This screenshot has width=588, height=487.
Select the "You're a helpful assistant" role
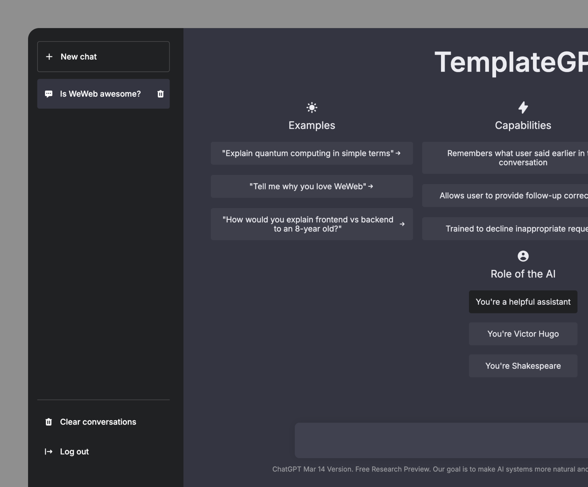coord(523,302)
